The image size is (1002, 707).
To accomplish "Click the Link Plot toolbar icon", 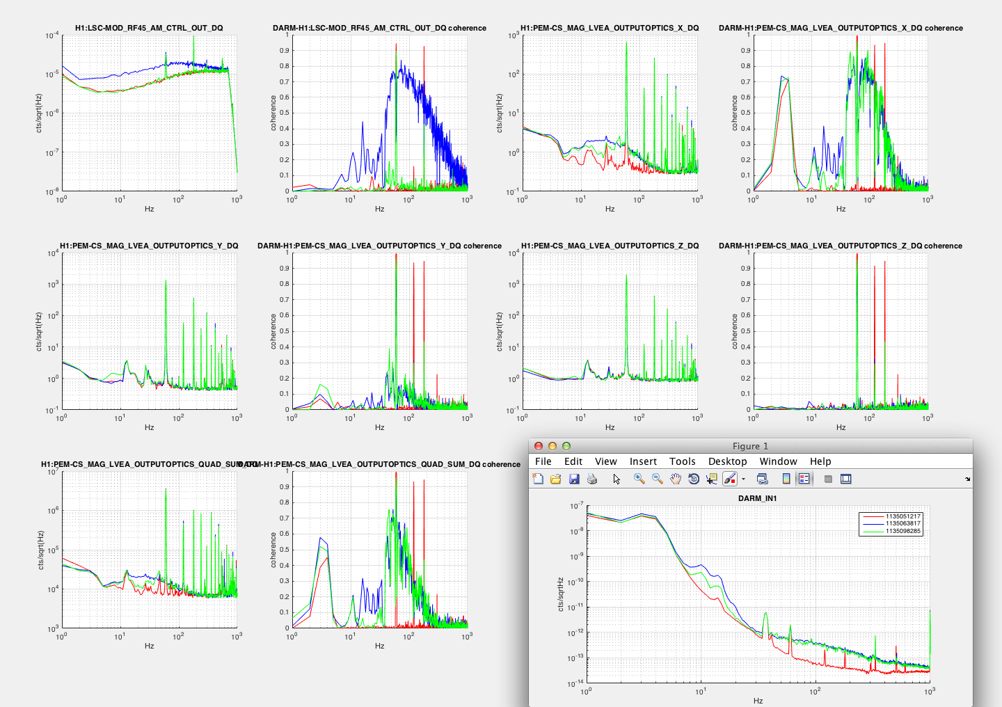I will 762,479.
